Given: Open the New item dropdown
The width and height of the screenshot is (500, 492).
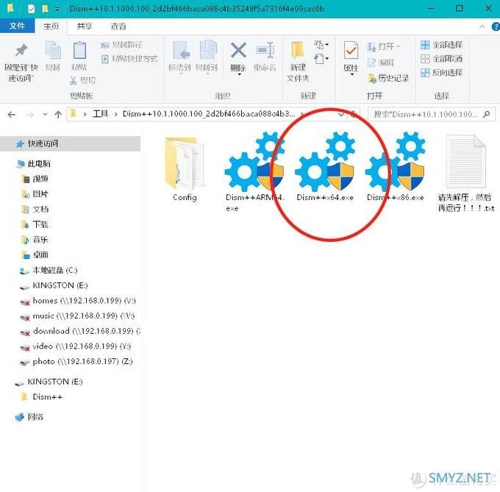Looking at the screenshot, I should tap(321, 45).
